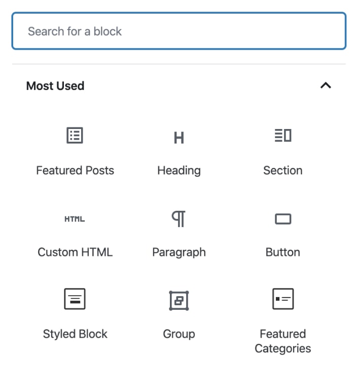Collapse Most Used with the chevron arrow
This screenshot has width=356, height=387.
(326, 85)
